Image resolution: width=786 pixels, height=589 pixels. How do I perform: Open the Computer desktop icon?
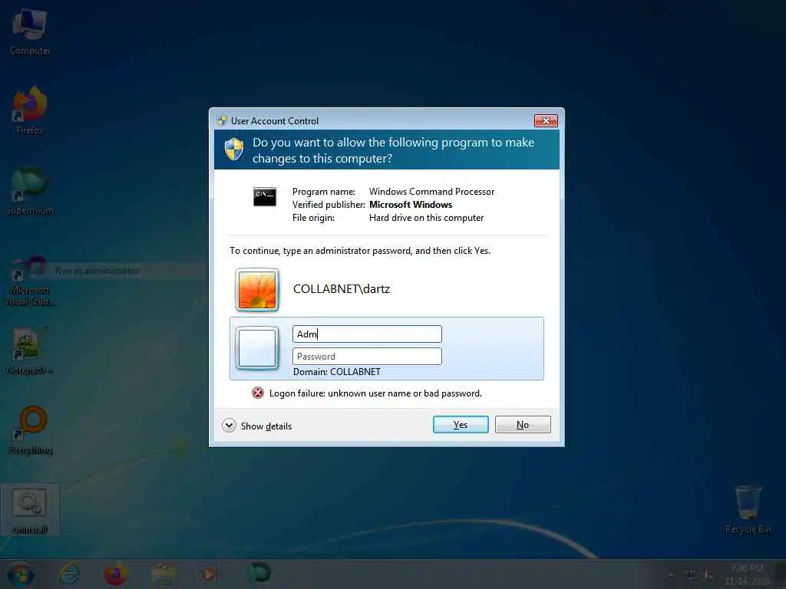[x=30, y=31]
